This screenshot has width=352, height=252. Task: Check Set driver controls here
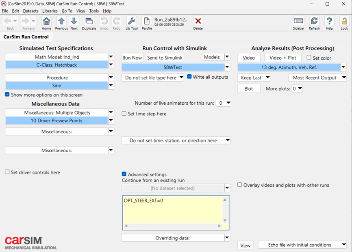7,172
